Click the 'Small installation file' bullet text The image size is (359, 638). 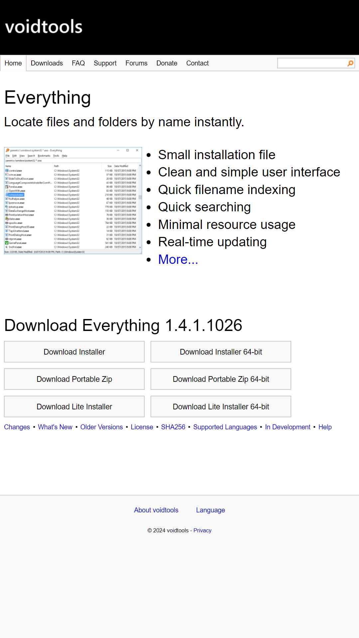click(217, 155)
